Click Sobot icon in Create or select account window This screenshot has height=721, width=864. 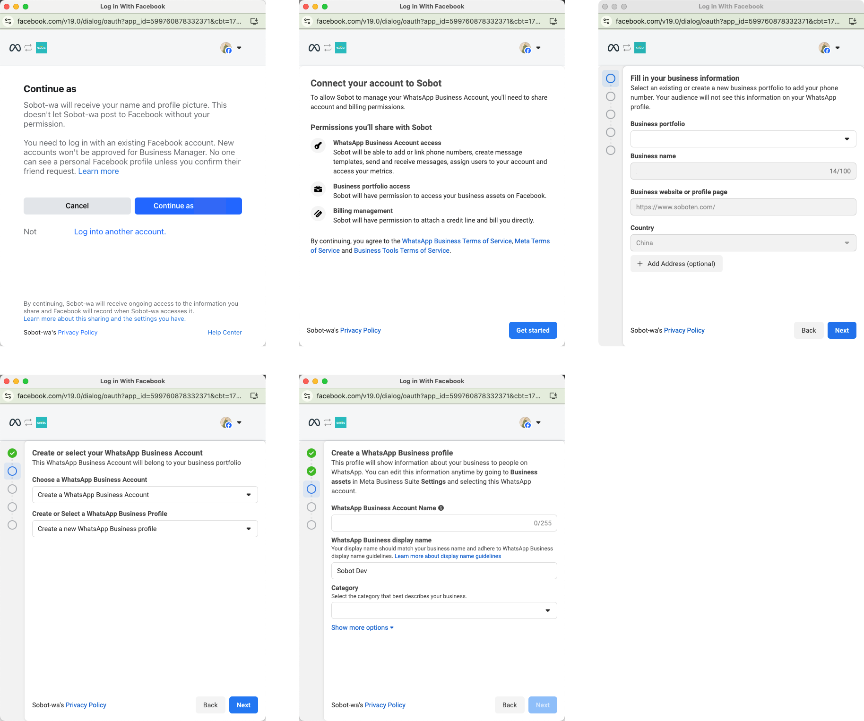[42, 422]
